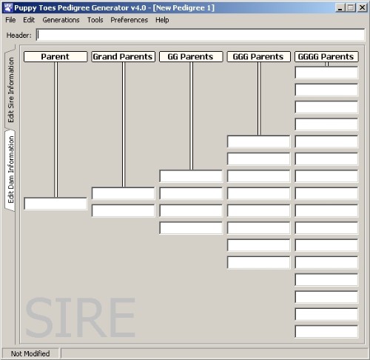Open the Edit menu
370x360 pixels.
[x=29, y=20]
